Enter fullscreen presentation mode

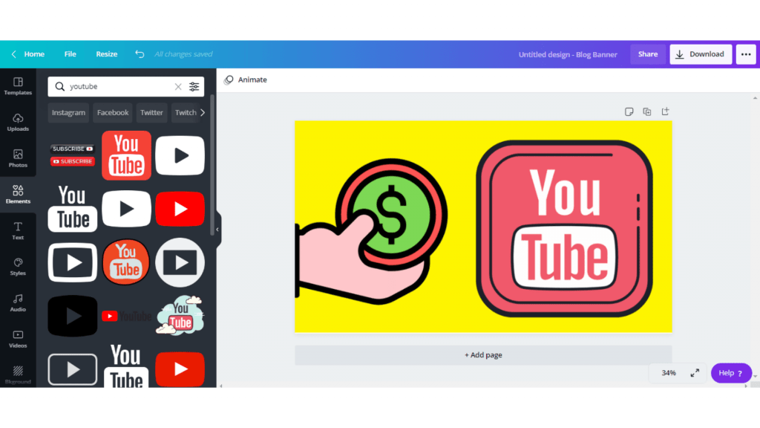[695, 373]
